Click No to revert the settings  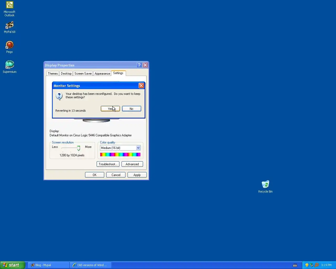pos(132,109)
